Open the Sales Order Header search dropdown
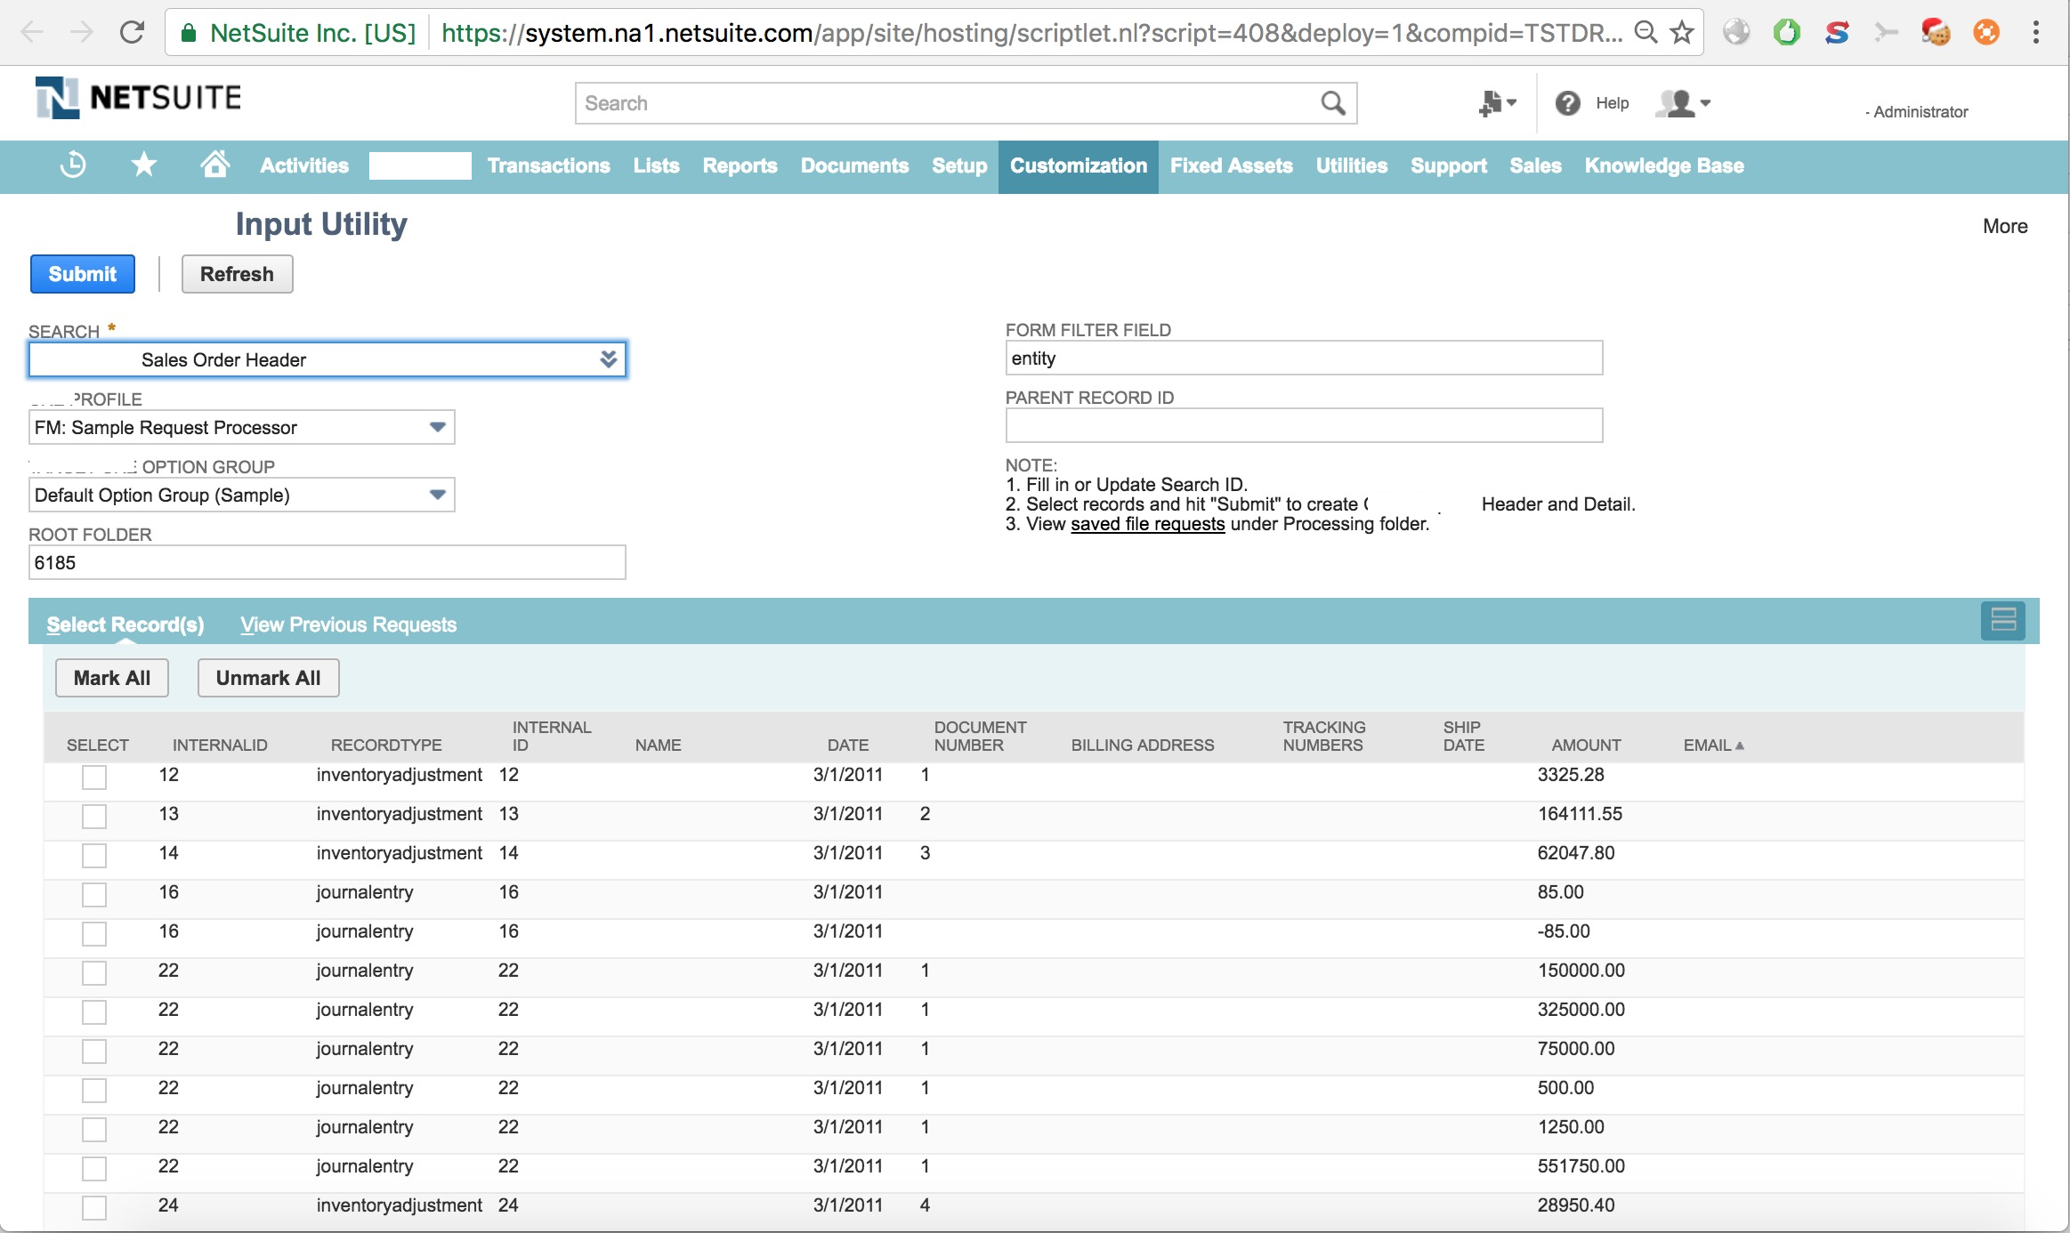This screenshot has width=2070, height=1233. pyautogui.click(x=609, y=359)
